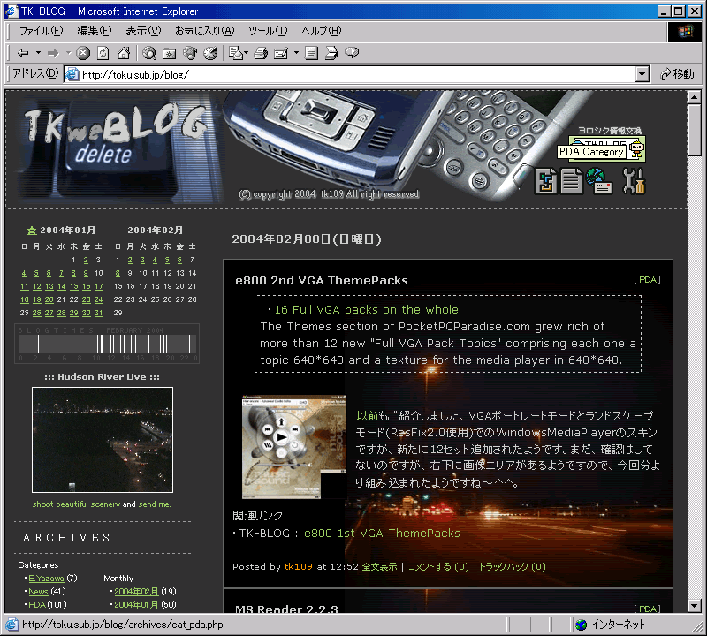Open the PDA category link in Archives
The width and height of the screenshot is (707, 636).
point(37,605)
